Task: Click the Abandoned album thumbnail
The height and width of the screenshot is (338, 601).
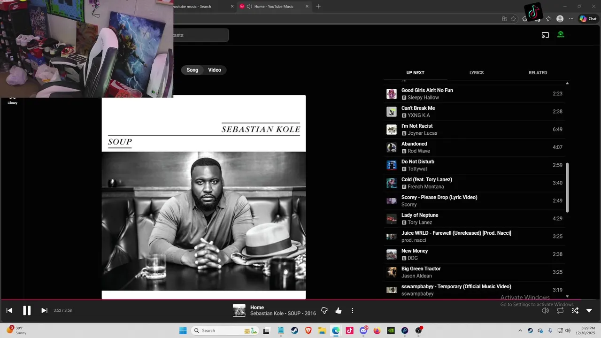Action: pyautogui.click(x=392, y=147)
